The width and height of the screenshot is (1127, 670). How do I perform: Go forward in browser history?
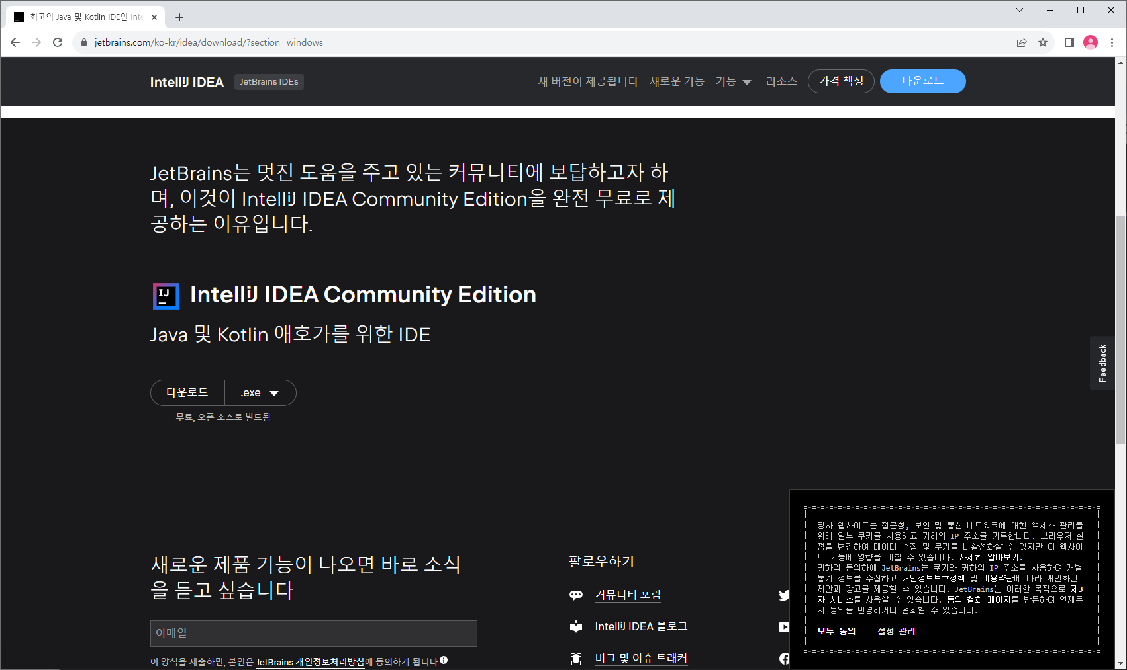click(x=36, y=42)
